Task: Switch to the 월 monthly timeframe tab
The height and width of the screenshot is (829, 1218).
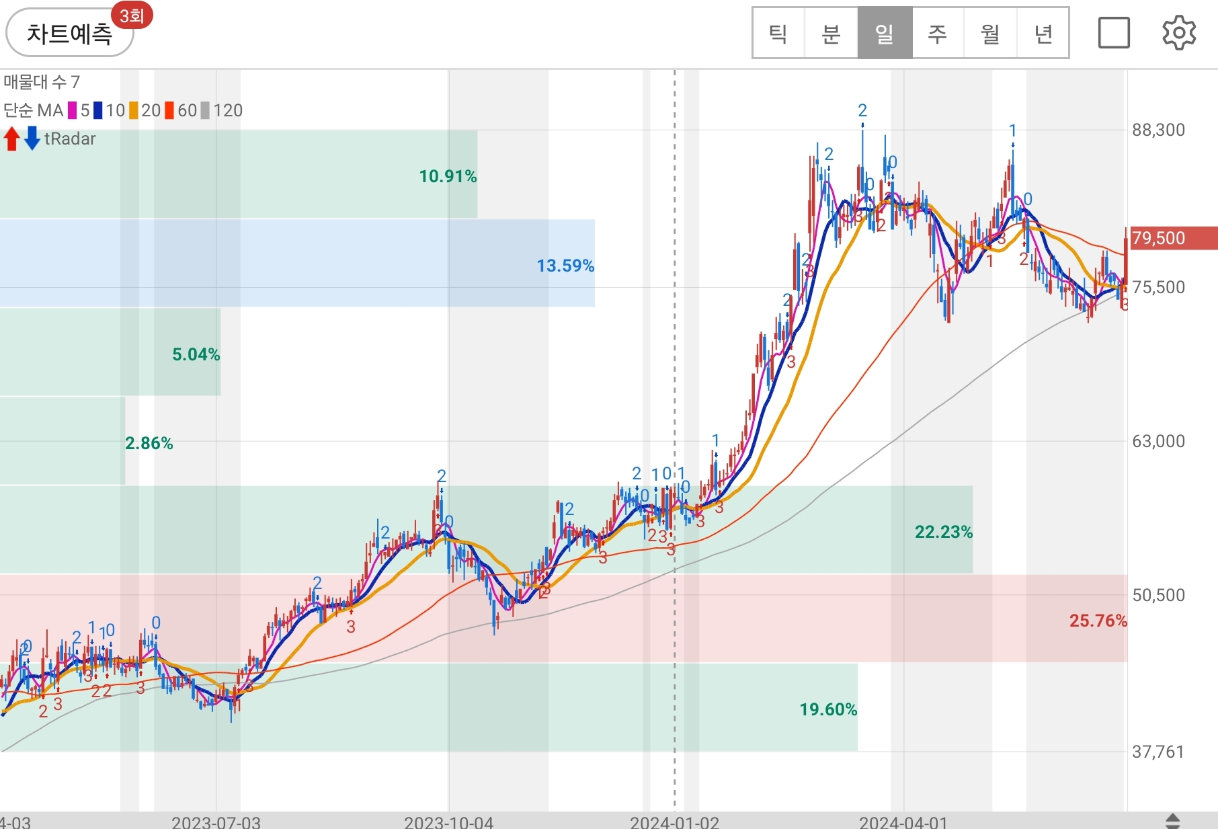Action: tap(990, 33)
